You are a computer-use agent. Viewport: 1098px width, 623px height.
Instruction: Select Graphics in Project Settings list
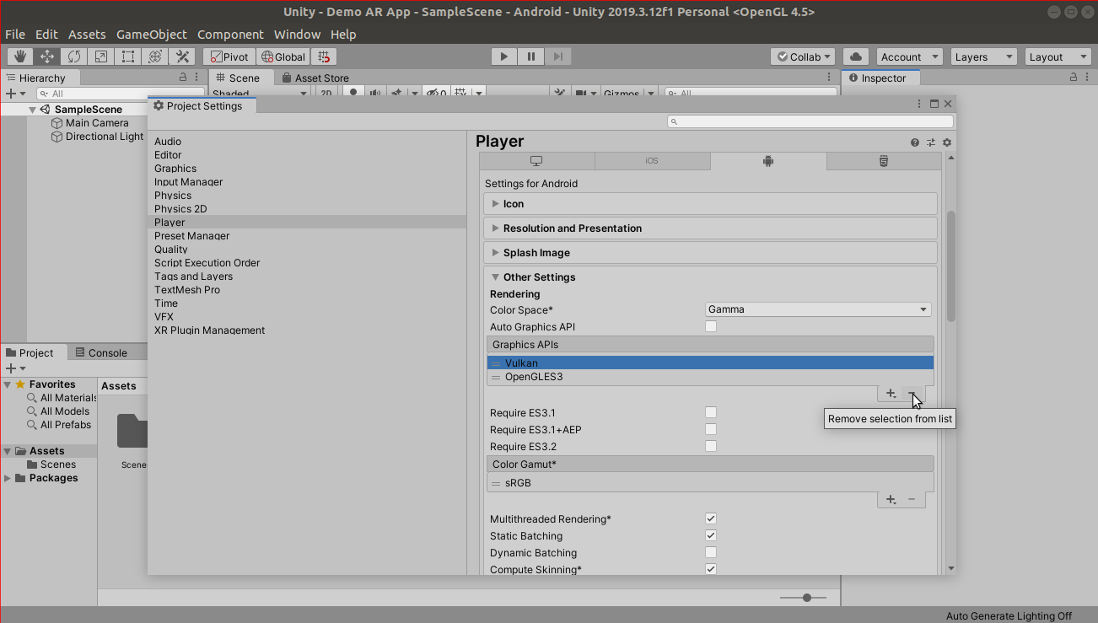(175, 169)
